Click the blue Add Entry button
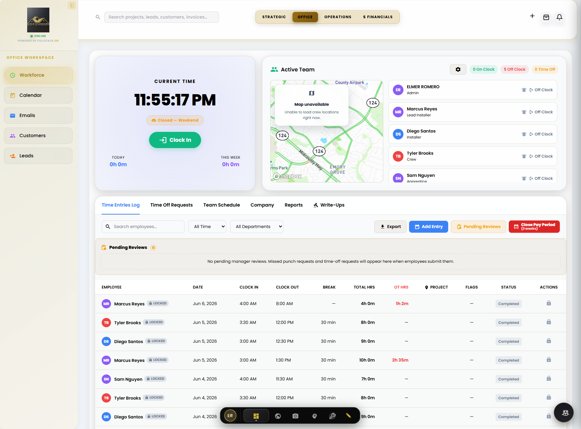 pos(429,227)
